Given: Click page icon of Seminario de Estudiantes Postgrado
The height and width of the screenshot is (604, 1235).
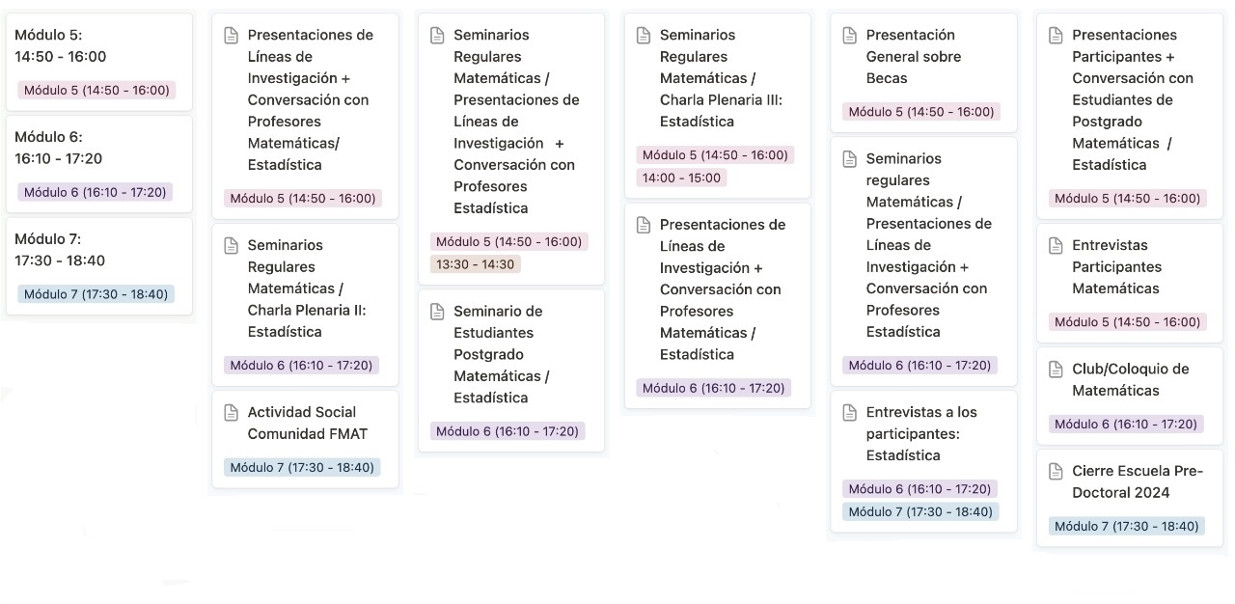Looking at the screenshot, I should 437,312.
